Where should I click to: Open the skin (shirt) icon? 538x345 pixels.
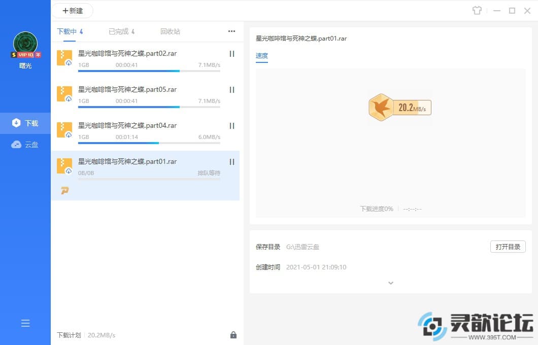pyautogui.click(x=477, y=11)
